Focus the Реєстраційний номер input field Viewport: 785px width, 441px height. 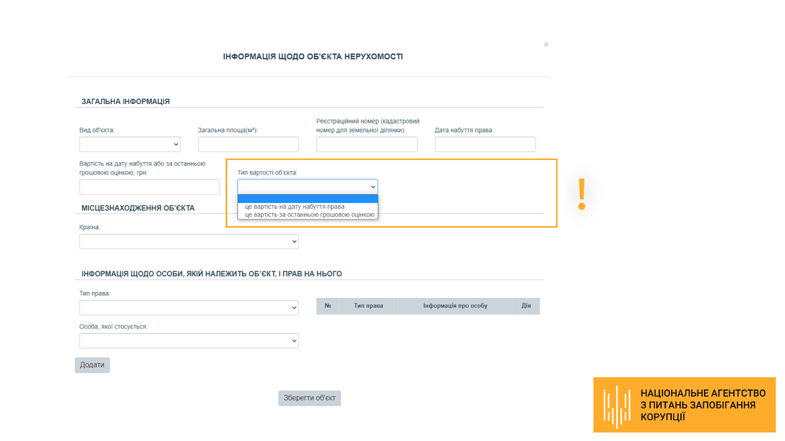pos(366,144)
